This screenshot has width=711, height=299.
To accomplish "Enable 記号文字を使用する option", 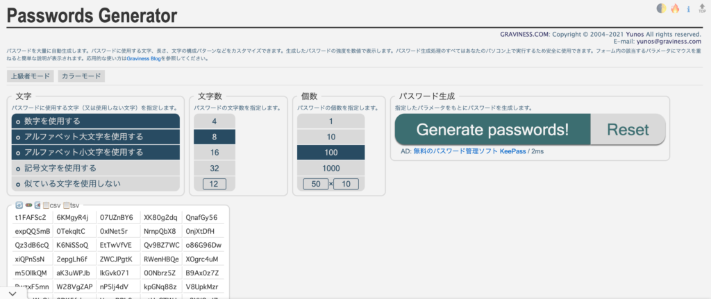I will tap(95, 168).
